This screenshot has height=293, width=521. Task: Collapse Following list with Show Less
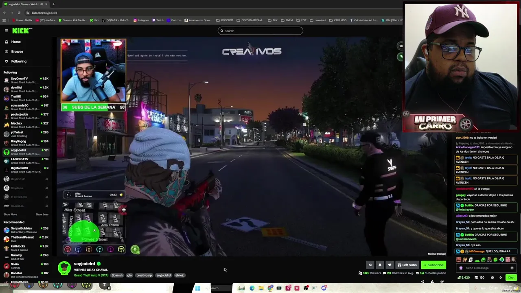point(42,214)
